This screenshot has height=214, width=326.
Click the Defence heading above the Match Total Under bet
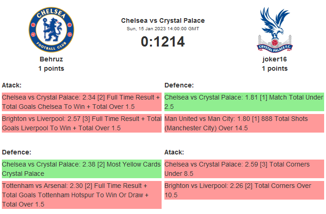[x=179, y=85]
